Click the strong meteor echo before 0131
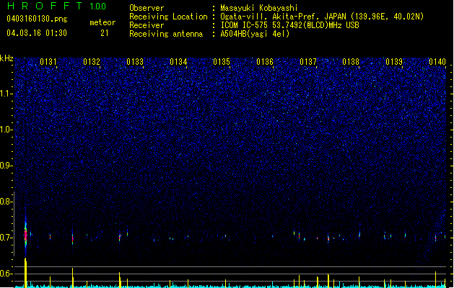 click(25, 234)
